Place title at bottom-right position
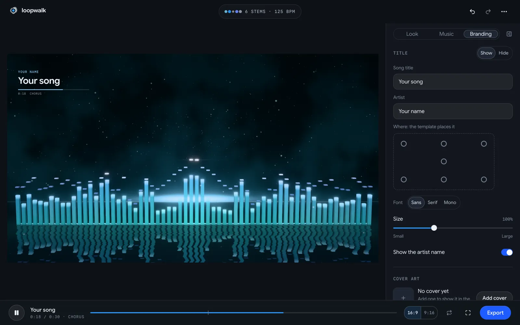520x325 pixels. (x=484, y=179)
